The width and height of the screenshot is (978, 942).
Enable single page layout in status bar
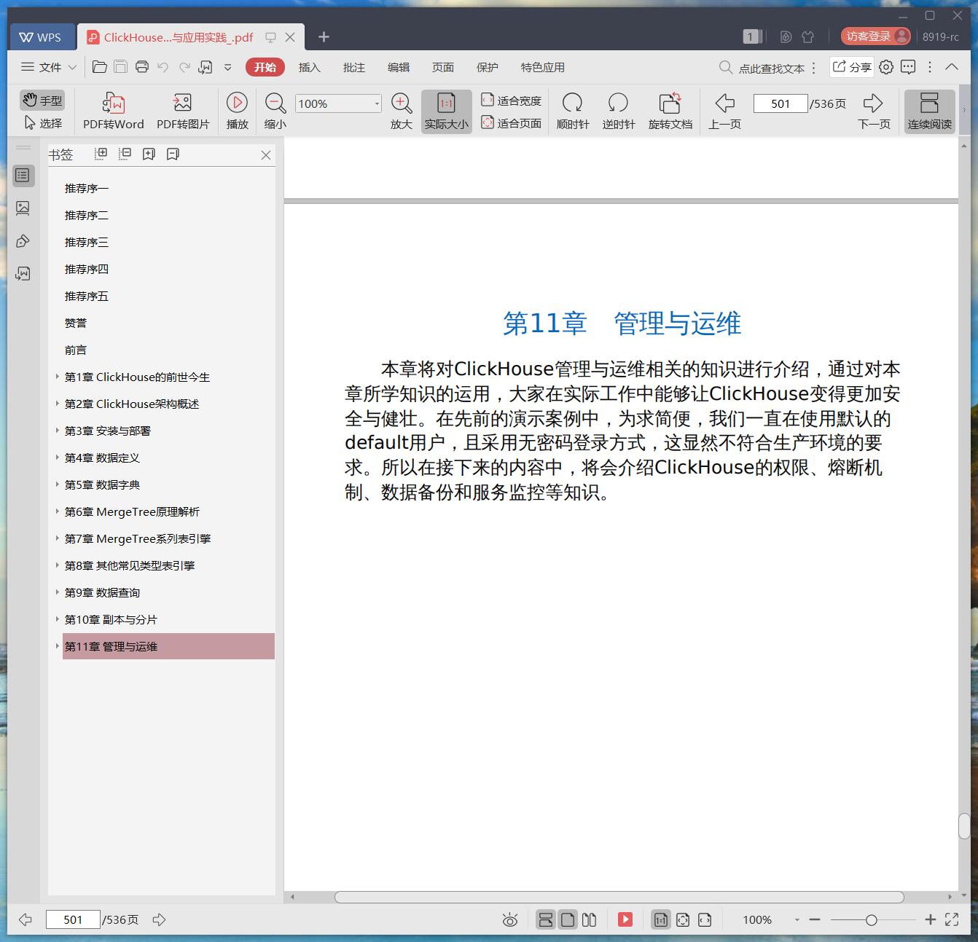568,919
